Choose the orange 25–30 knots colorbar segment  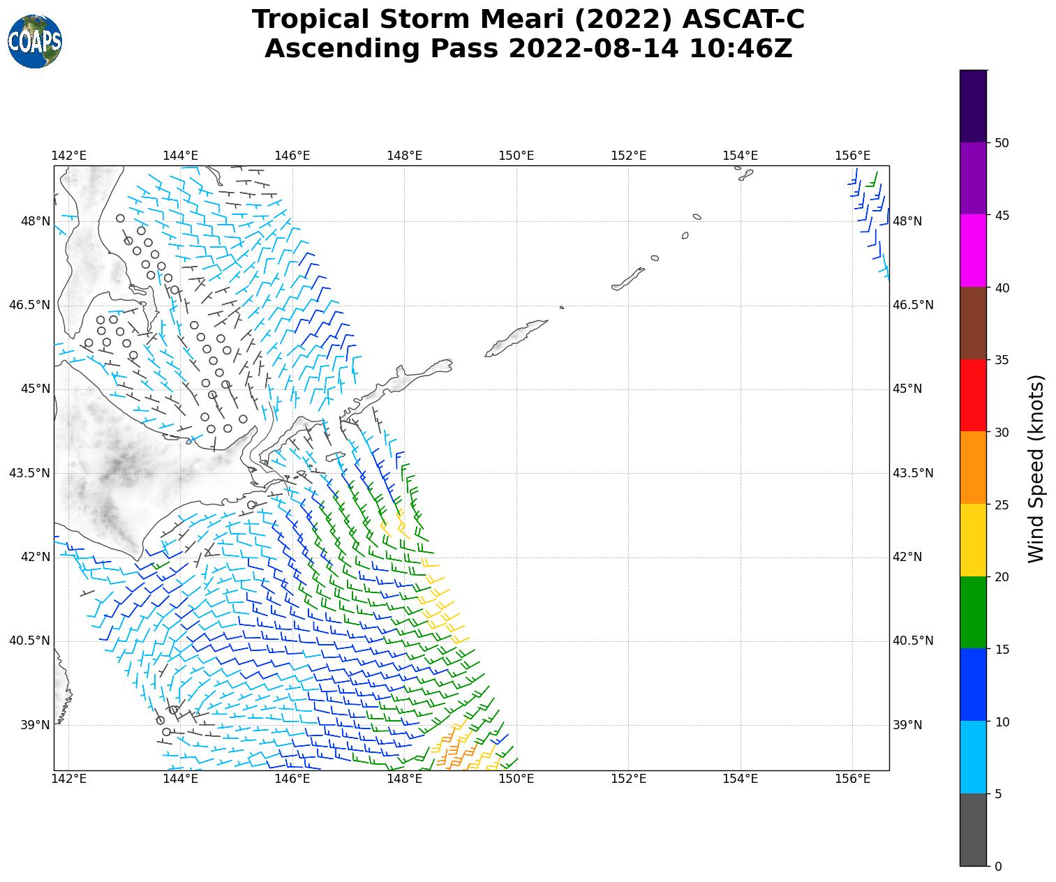click(x=974, y=468)
